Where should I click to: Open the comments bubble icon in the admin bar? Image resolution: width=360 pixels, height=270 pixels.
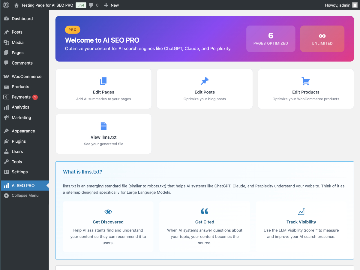point(91,5)
